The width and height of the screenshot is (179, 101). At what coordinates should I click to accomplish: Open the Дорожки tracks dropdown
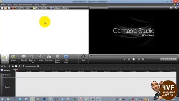6,70
